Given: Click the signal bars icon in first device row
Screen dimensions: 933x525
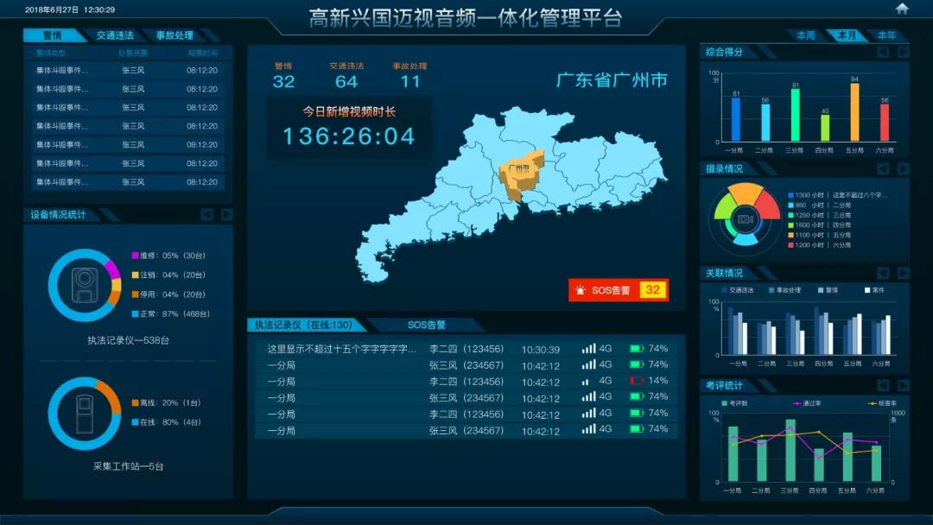Looking at the screenshot, I should point(588,349).
